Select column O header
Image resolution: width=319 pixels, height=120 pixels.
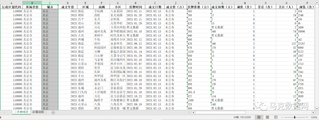pos(286,3)
